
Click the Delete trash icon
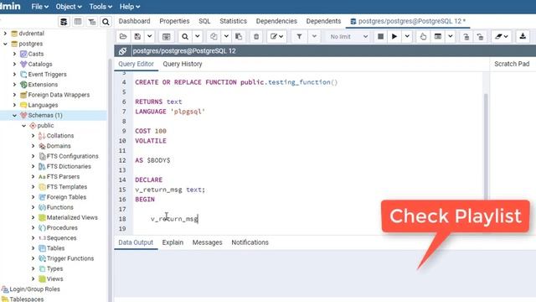pos(256,36)
